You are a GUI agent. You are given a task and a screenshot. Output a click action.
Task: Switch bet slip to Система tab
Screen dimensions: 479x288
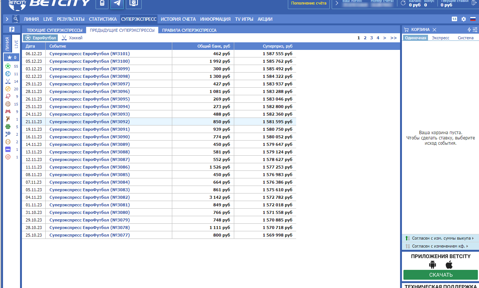click(x=465, y=38)
